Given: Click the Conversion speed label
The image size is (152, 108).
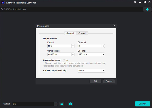Looking at the screenshot, I should pyautogui.click(x=52, y=60).
